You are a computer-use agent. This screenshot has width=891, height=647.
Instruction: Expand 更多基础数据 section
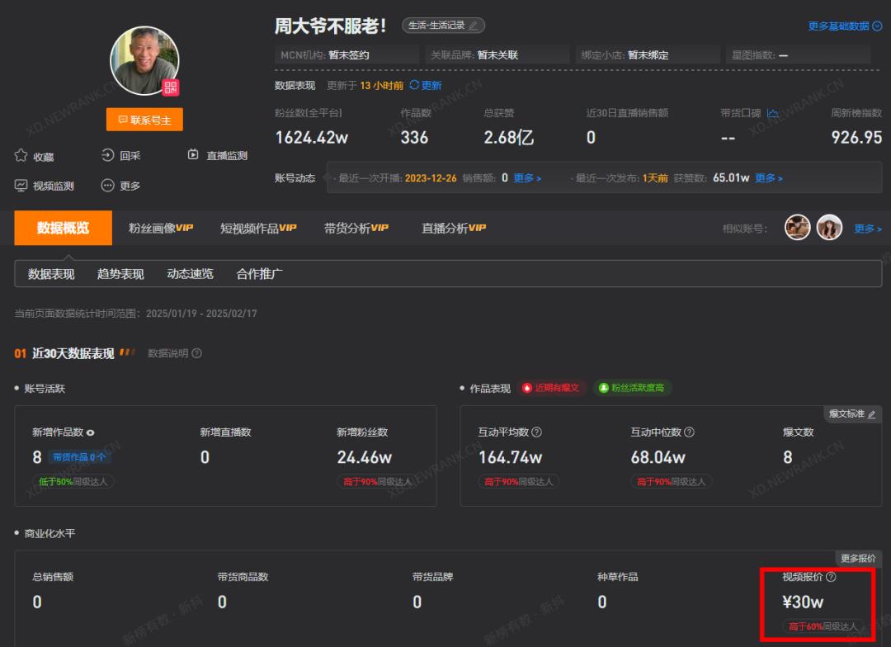coord(845,26)
